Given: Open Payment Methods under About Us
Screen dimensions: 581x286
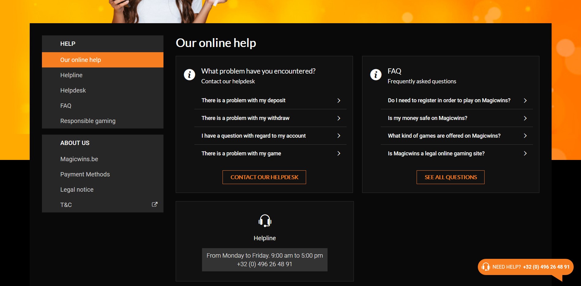Looking at the screenshot, I should click(x=103, y=174).
